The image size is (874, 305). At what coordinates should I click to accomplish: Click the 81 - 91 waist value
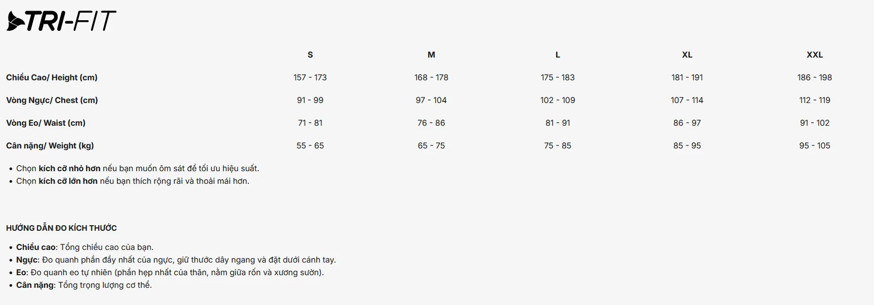[558, 123]
